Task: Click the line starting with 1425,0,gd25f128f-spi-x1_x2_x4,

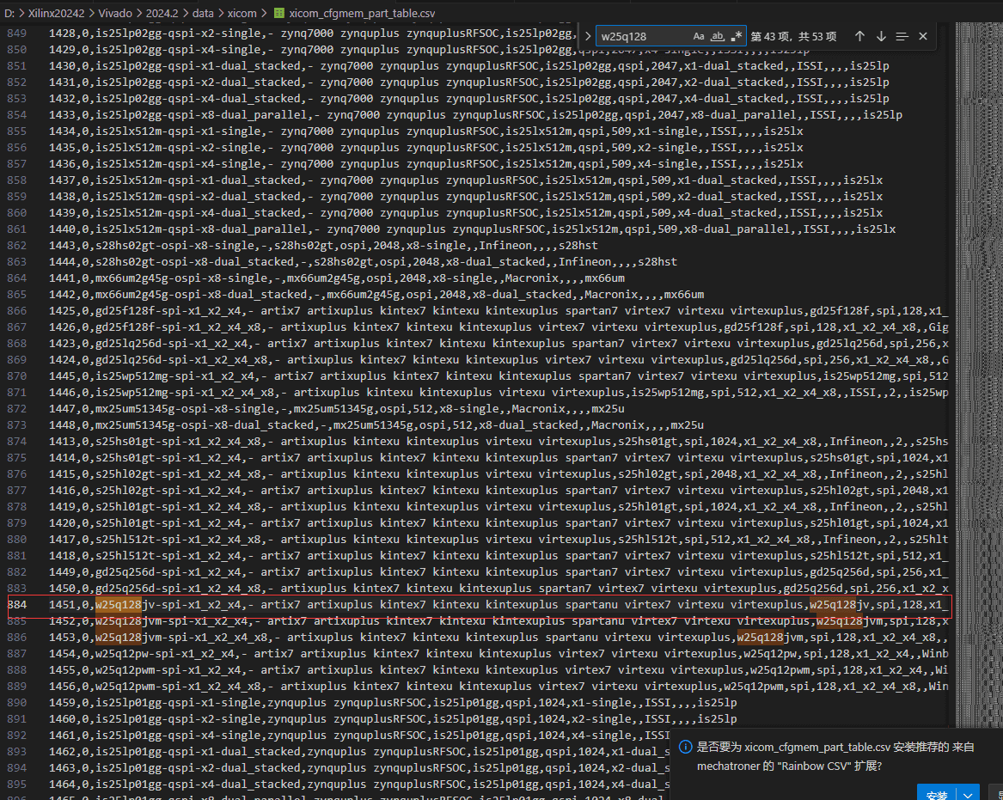Action: [499, 311]
